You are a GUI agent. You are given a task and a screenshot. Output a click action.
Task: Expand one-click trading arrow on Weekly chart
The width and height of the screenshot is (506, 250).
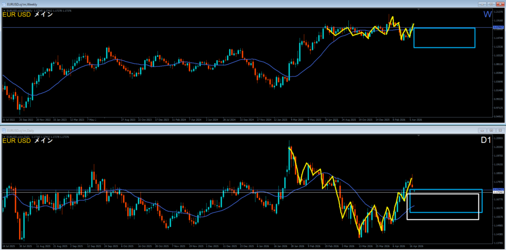coord(4,10)
